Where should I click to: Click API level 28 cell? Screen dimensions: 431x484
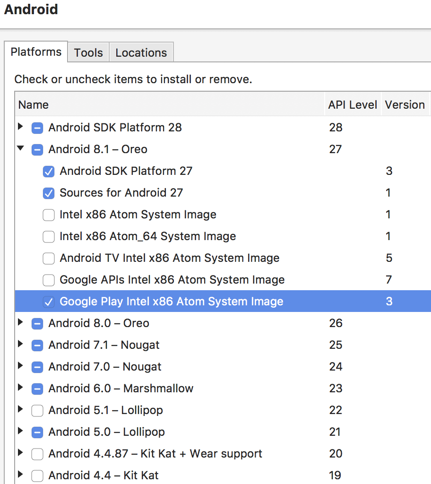(x=336, y=128)
